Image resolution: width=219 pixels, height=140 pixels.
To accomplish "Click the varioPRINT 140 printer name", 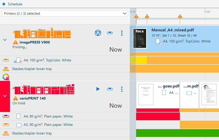I will [x=33, y=98].
